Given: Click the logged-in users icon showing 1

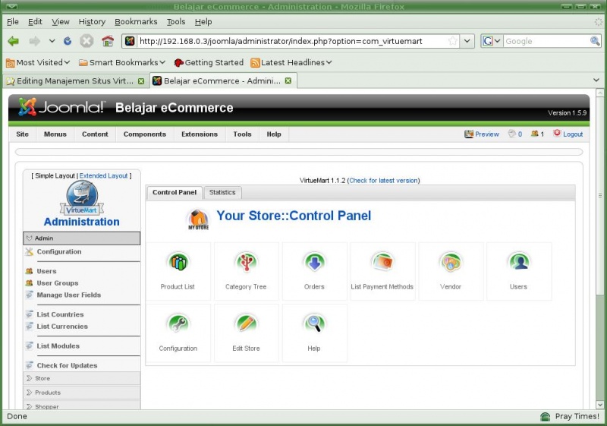Looking at the screenshot, I should point(535,134).
